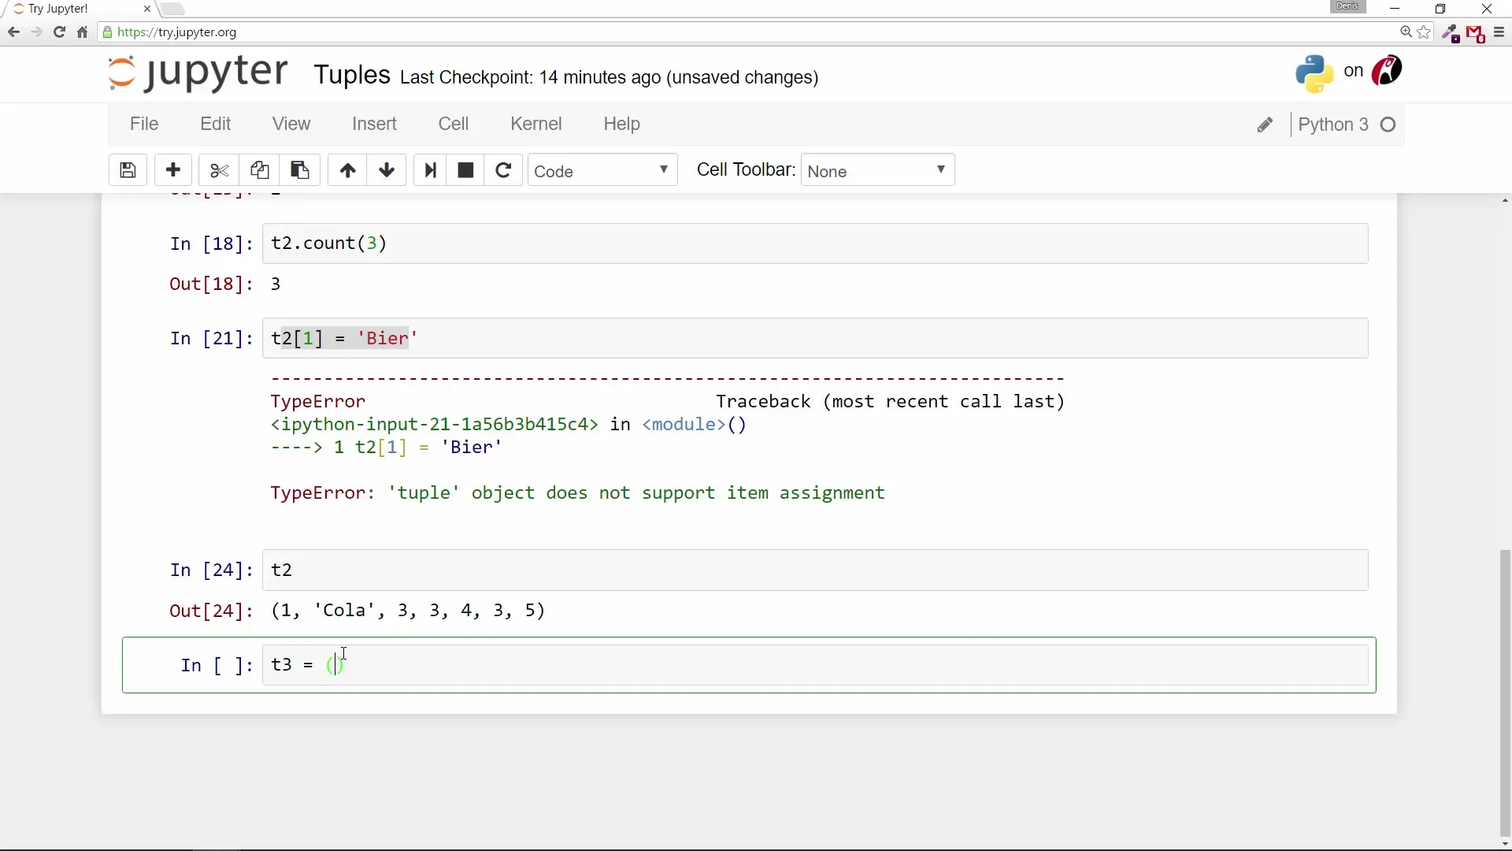This screenshot has height=851, width=1512.
Task: Copy the selected cell using the copy icon
Action: click(259, 170)
